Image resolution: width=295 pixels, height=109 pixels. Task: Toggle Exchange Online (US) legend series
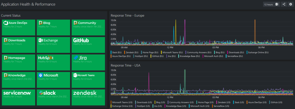[x=122, y=106]
